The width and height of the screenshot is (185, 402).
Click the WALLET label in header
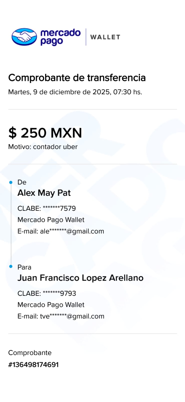(105, 37)
